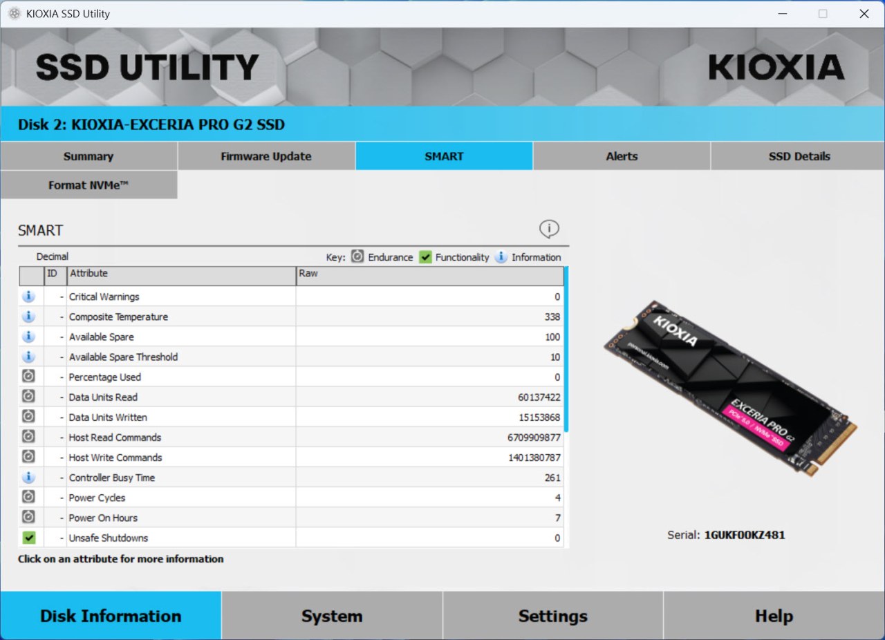Click the endurance icon beside Power Cycles
Image resolution: width=885 pixels, height=640 pixels.
pos(28,497)
